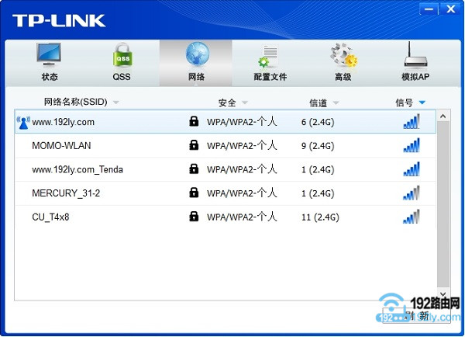Viewport: 465px width, 337px height.
Task: Sort using the arrow beside 信道 column
Action: coord(336,102)
